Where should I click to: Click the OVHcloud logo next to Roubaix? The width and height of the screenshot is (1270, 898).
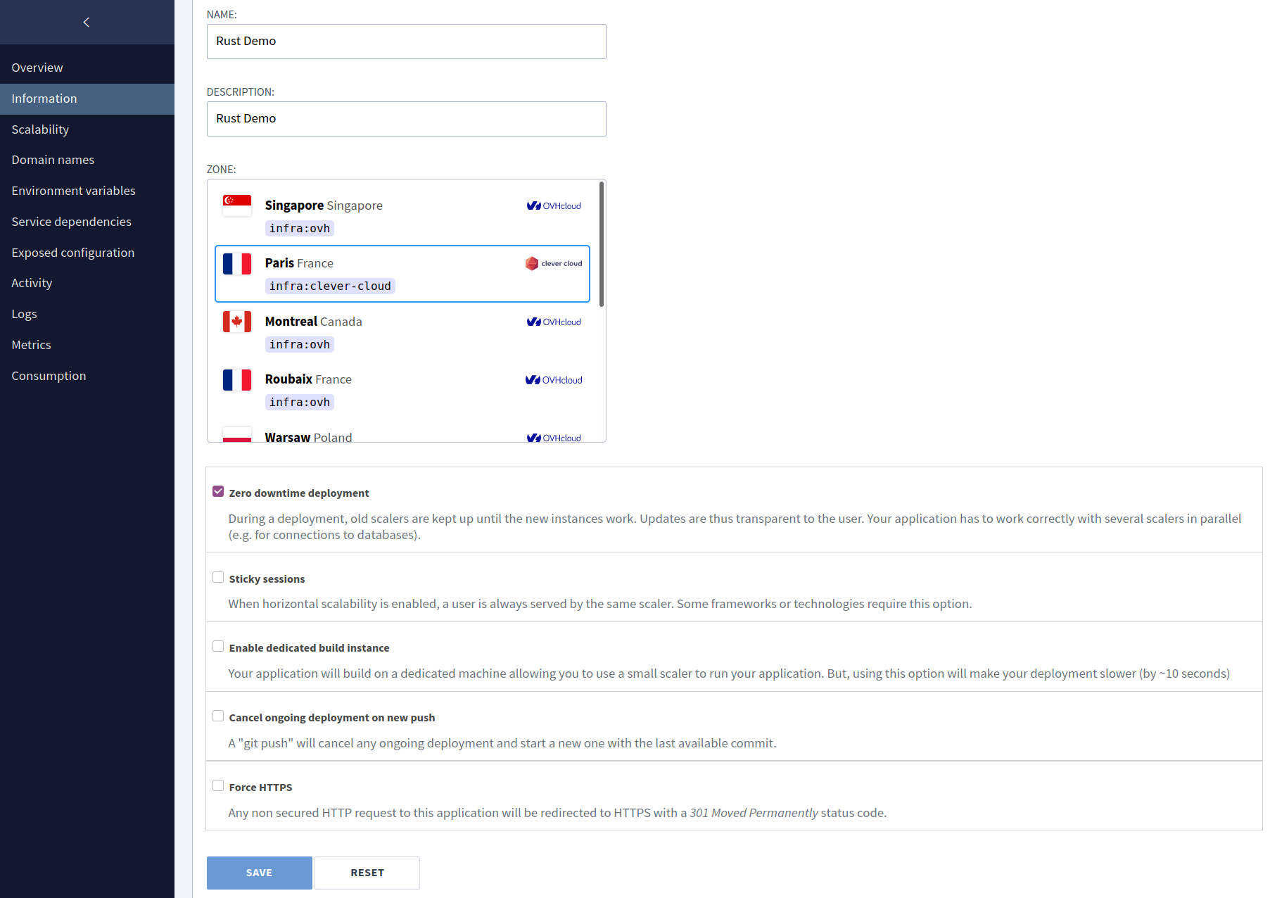pos(554,379)
